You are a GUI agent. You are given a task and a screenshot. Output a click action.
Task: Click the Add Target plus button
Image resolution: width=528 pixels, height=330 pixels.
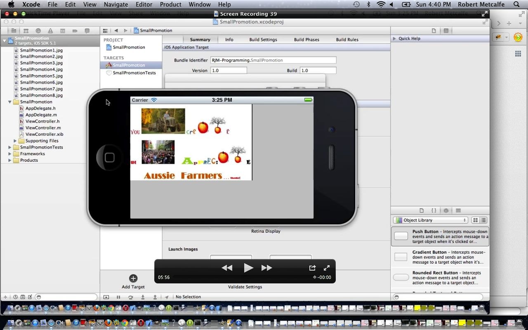point(133,278)
